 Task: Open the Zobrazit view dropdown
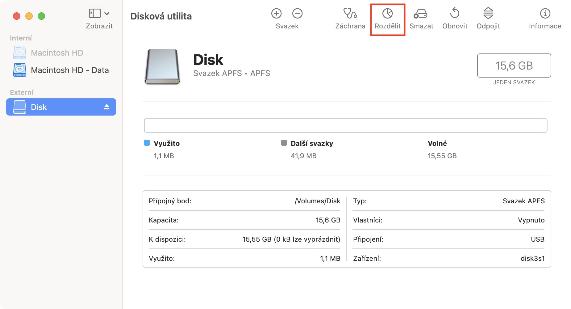coord(99,14)
